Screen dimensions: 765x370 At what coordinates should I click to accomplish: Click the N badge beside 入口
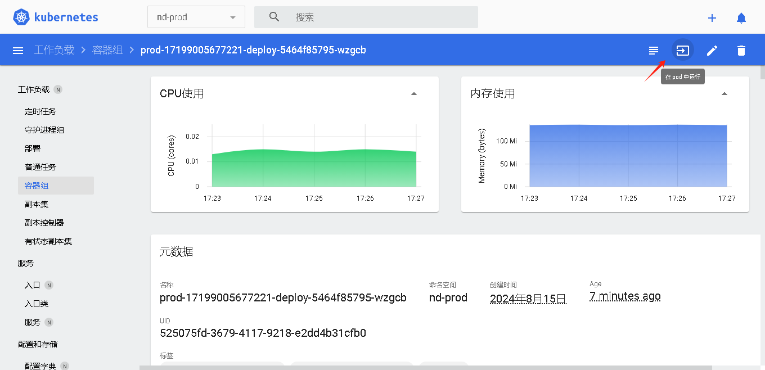coord(49,285)
